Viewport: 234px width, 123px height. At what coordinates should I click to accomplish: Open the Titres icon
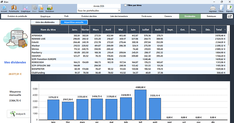(x=221, y=9)
